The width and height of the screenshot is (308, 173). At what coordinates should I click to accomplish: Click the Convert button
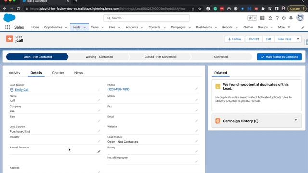(x=254, y=39)
